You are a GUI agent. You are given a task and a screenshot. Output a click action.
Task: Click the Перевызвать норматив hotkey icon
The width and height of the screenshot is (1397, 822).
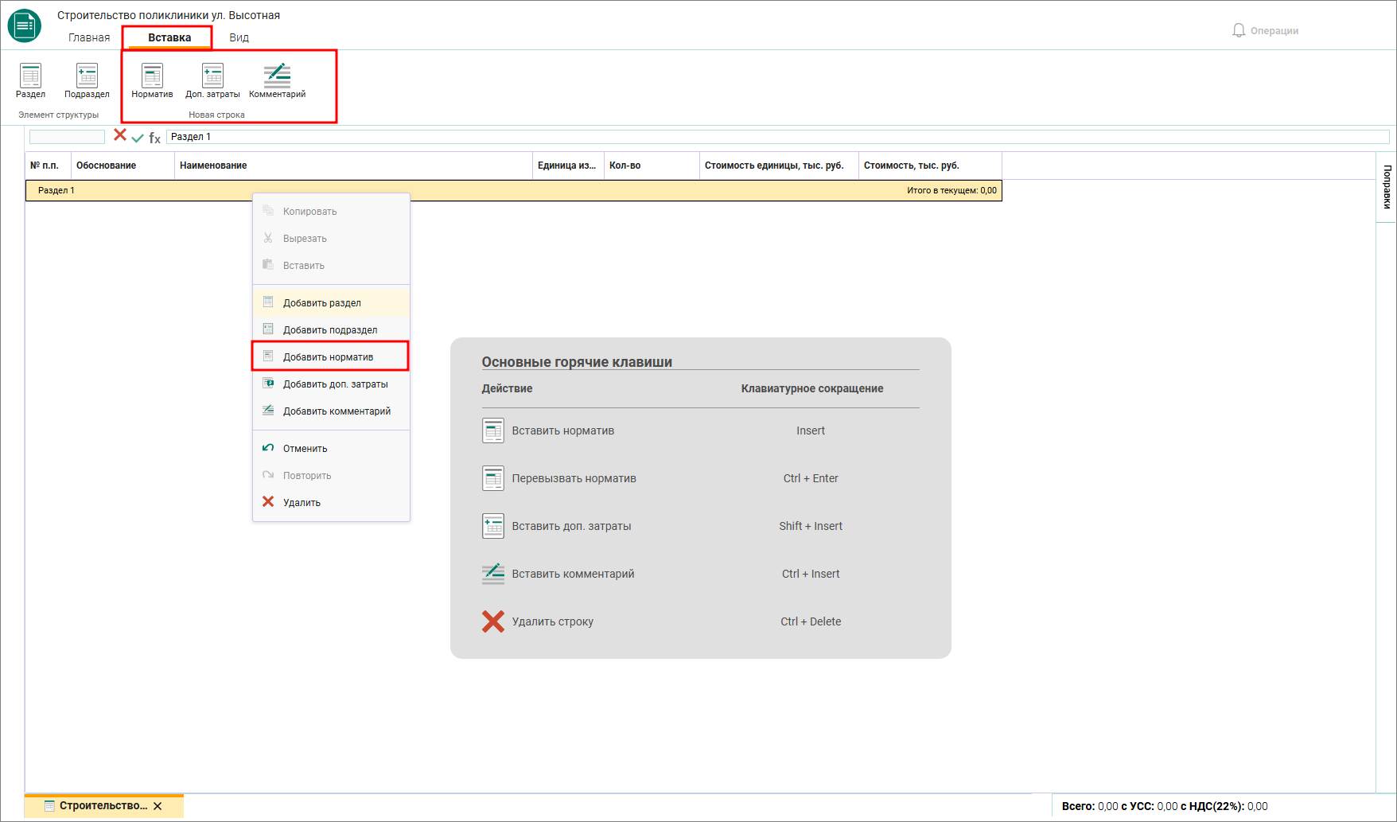click(493, 478)
